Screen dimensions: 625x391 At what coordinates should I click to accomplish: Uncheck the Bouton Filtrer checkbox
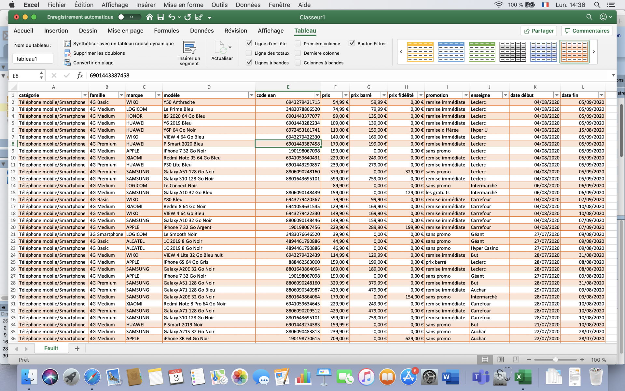[352, 43]
